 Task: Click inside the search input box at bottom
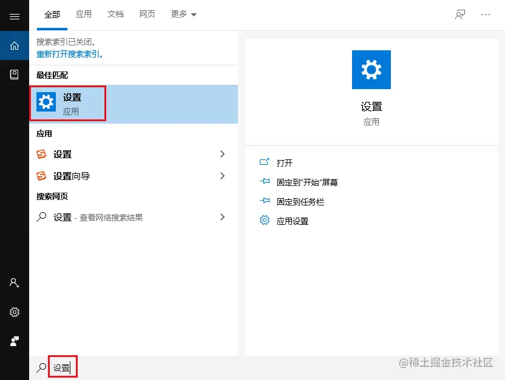[x=64, y=366]
